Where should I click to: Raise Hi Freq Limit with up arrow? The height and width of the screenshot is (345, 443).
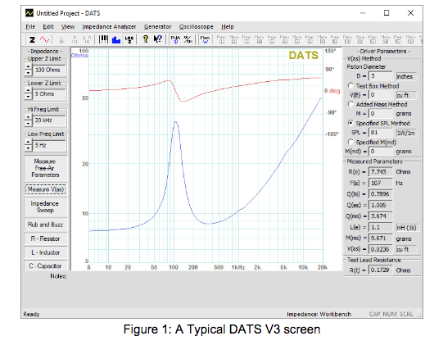28,118
